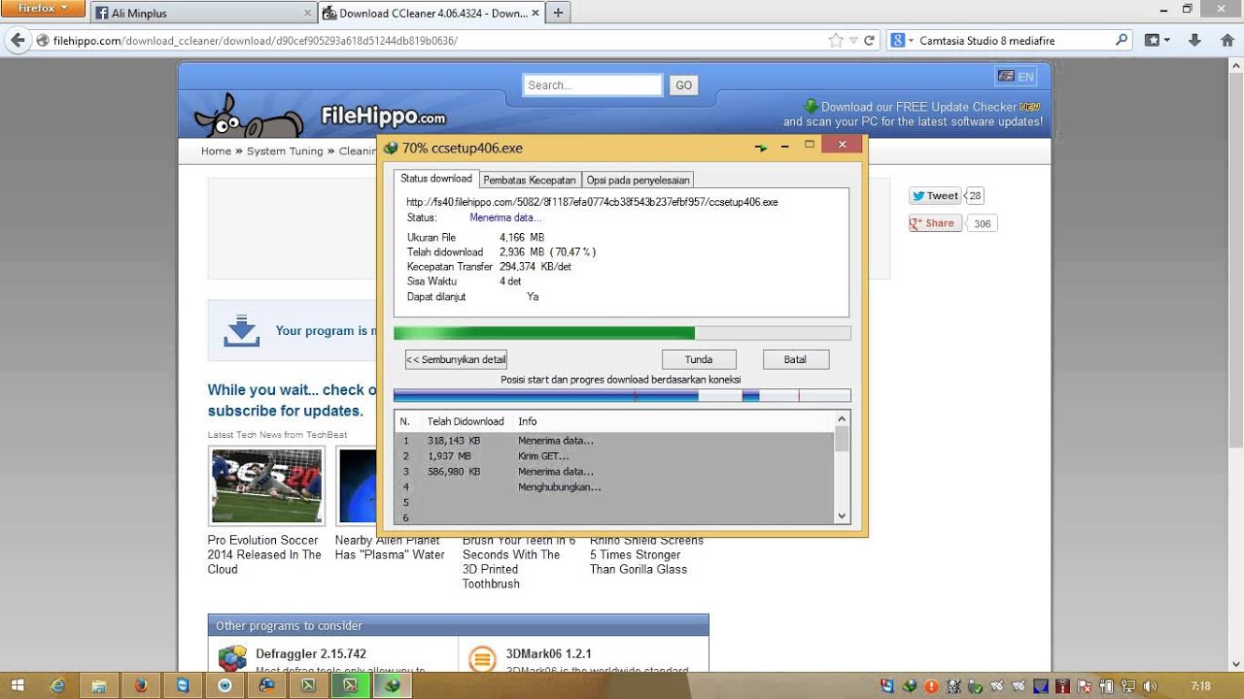Screen dimensions: 1244x699
Task: Launch Internet Explorer from taskbar
Action: click(x=57, y=685)
